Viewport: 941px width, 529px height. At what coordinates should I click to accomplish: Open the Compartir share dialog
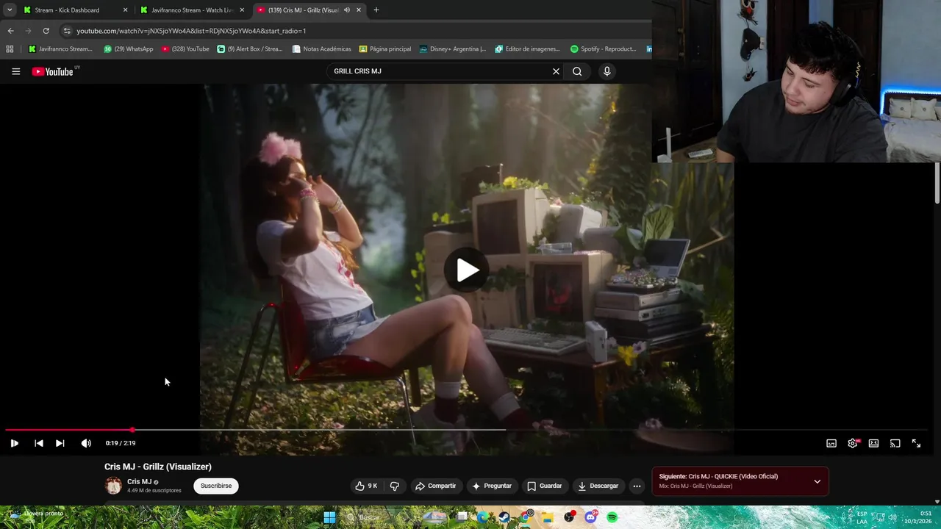click(435, 486)
